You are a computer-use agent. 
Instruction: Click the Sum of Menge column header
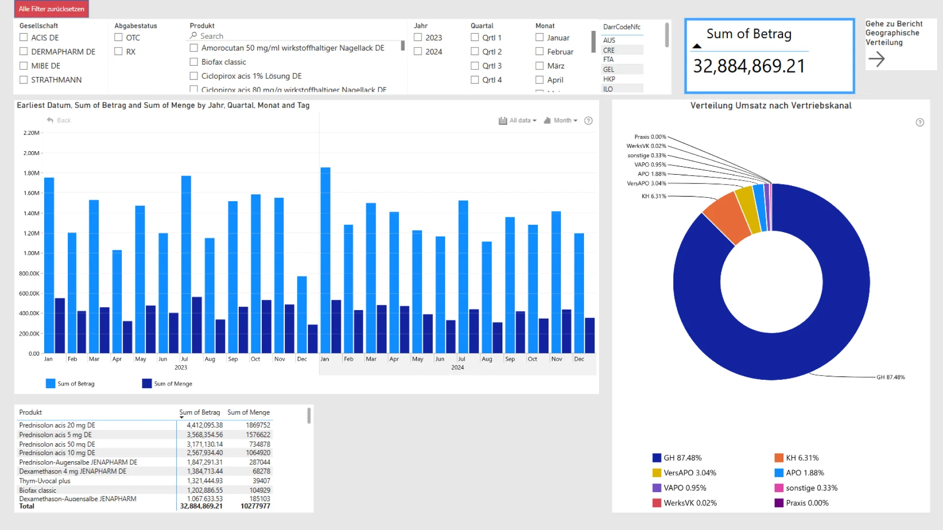point(249,412)
